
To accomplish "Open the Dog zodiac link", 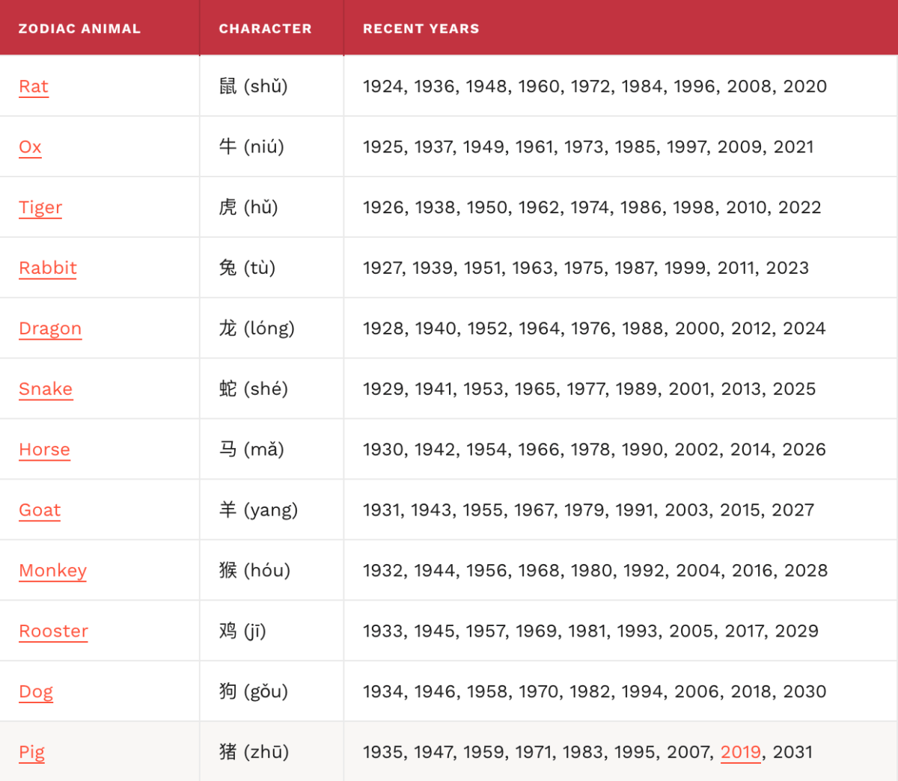I will click(x=36, y=693).
